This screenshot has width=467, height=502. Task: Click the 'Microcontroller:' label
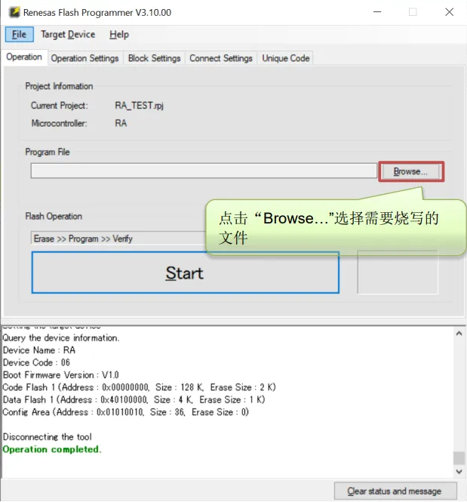click(59, 123)
